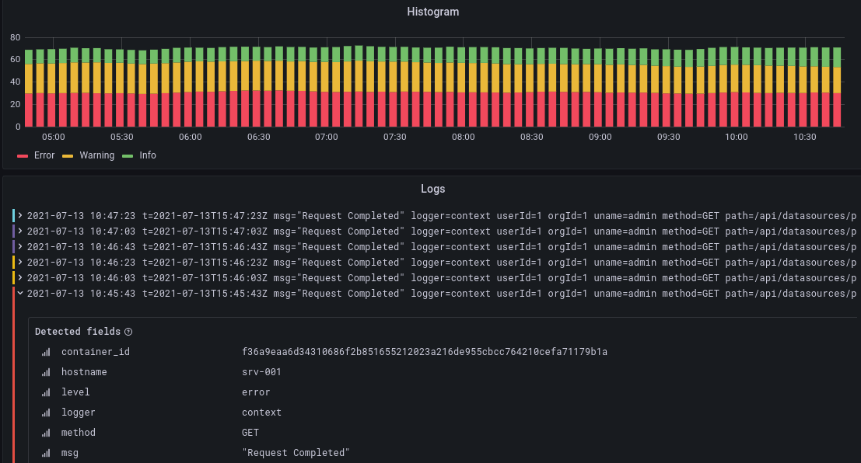
Task: Expand the log row timestamped 10:47:23
Action: pos(20,216)
